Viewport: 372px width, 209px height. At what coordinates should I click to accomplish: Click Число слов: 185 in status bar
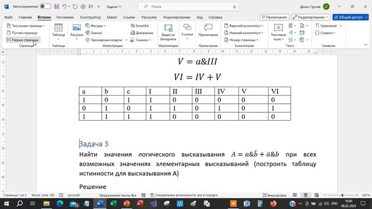coord(42,195)
